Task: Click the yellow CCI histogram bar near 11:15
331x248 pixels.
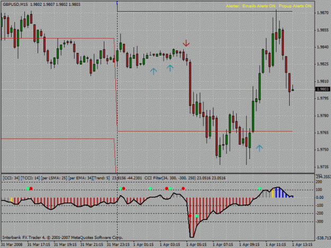Action: point(273,194)
